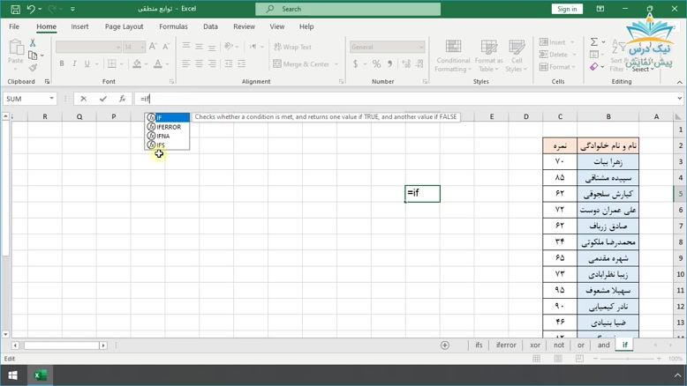Screen dimensions: 687x386
Task: Open the Formulas ribbon tab
Action: [173, 26]
